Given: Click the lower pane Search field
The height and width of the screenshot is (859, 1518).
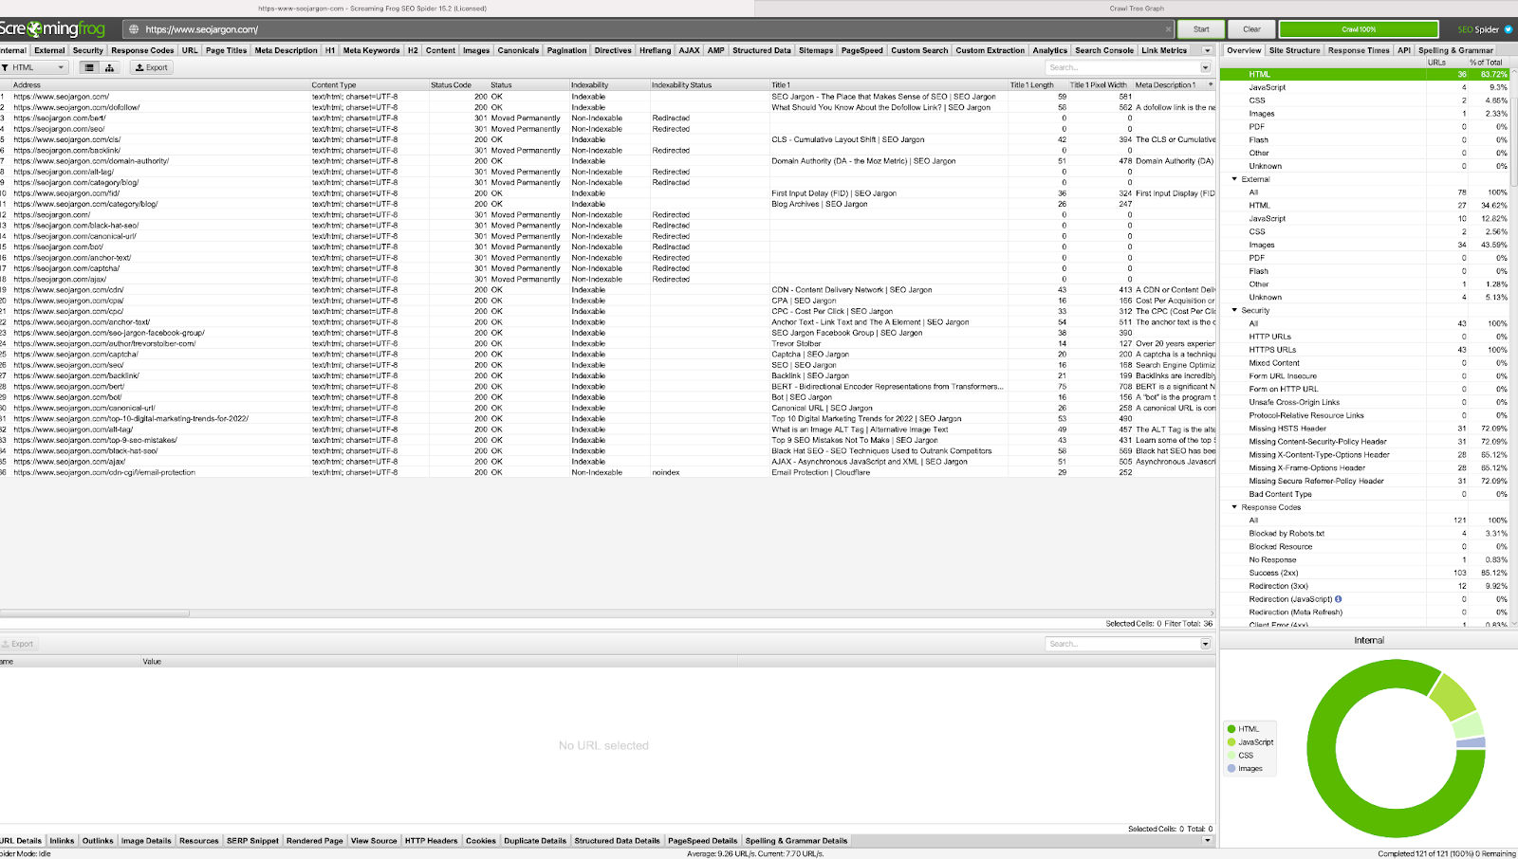Looking at the screenshot, I should click(1123, 644).
